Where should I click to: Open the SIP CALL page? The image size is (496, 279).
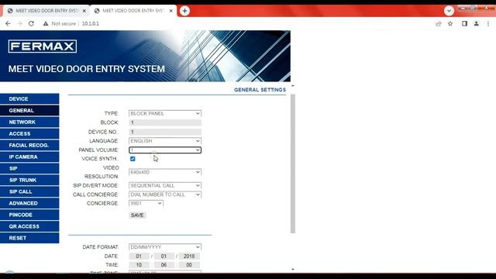(29, 191)
